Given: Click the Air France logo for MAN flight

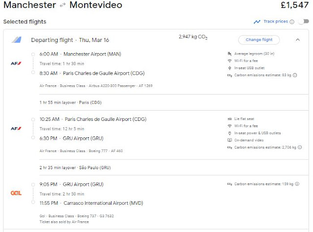Looking at the screenshot, I should (x=16, y=63).
